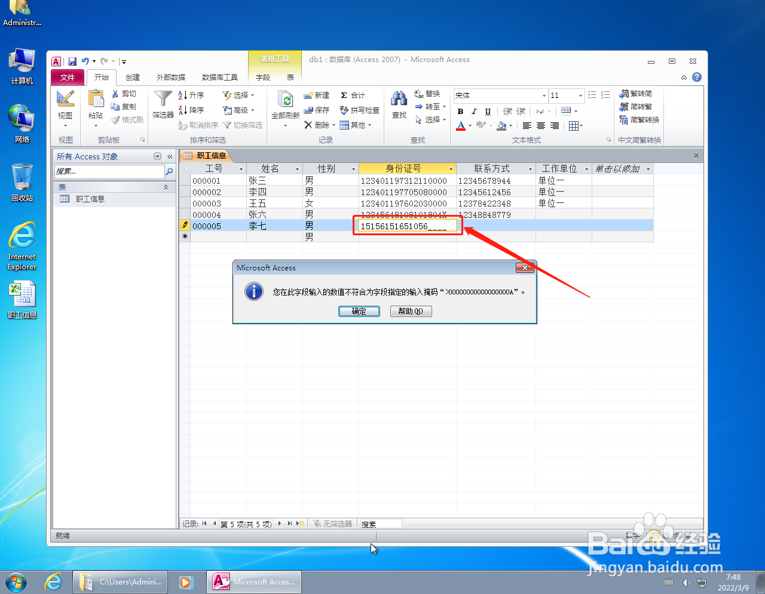Switch to the 数据库工具 tab
The image size is (765, 594).
220,78
